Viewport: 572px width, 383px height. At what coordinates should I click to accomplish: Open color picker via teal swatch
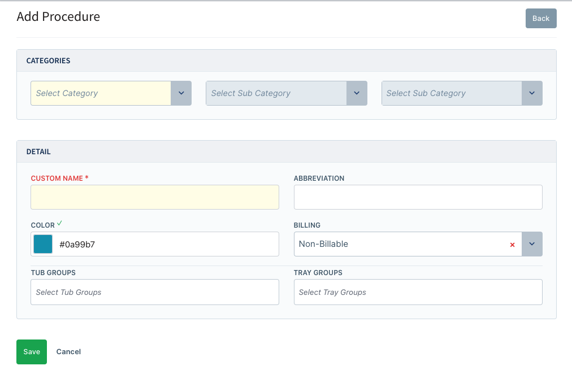[x=43, y=244]
